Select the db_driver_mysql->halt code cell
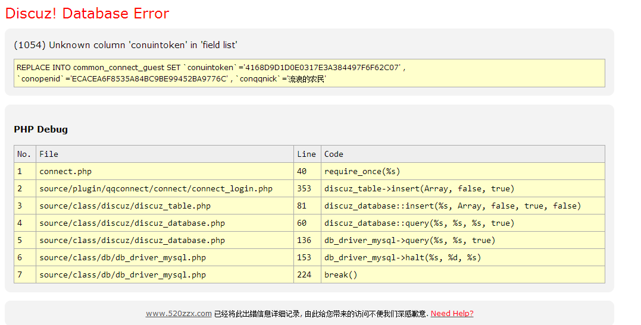This screenshot has width=641, height=325. pyautogui.click(x=402, y=258)
